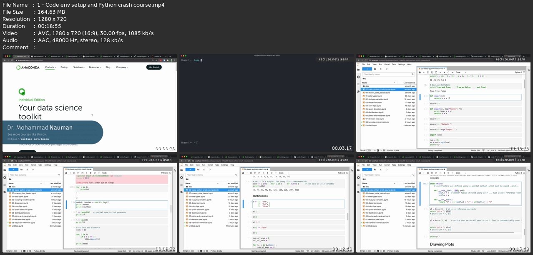Click the Cut cell scissors icon in the 00:06:25 frame
Screen dimensions: 533x255
(x=427, y=73)
